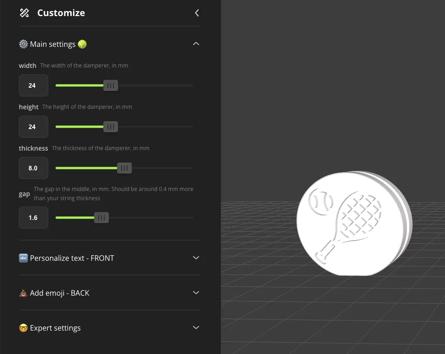Click the emoji icon beside Add emoji - BACK
Screen dimensions: 445x354
(23, 293)
